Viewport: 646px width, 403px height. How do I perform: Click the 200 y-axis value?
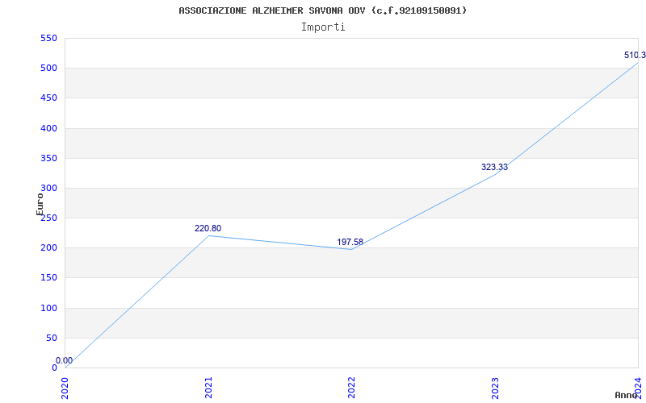48,248
